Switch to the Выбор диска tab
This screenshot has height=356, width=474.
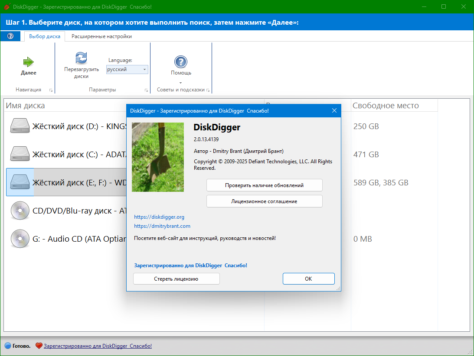pyautogui.click(x=45, y=36)
